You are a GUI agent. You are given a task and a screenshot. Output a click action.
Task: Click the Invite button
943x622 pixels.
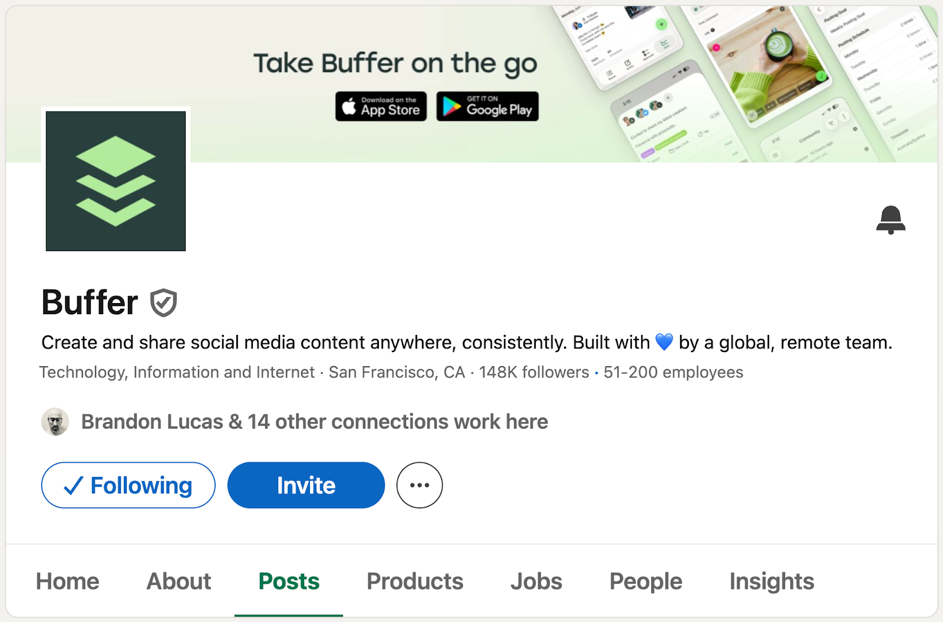[x=305, y=485]
